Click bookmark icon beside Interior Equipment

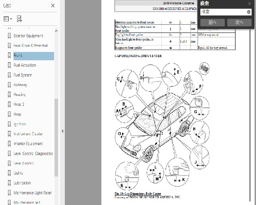[x=9, y=144]
